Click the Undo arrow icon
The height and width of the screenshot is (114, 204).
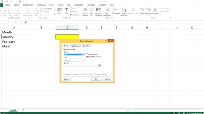(x=5, y=1)
